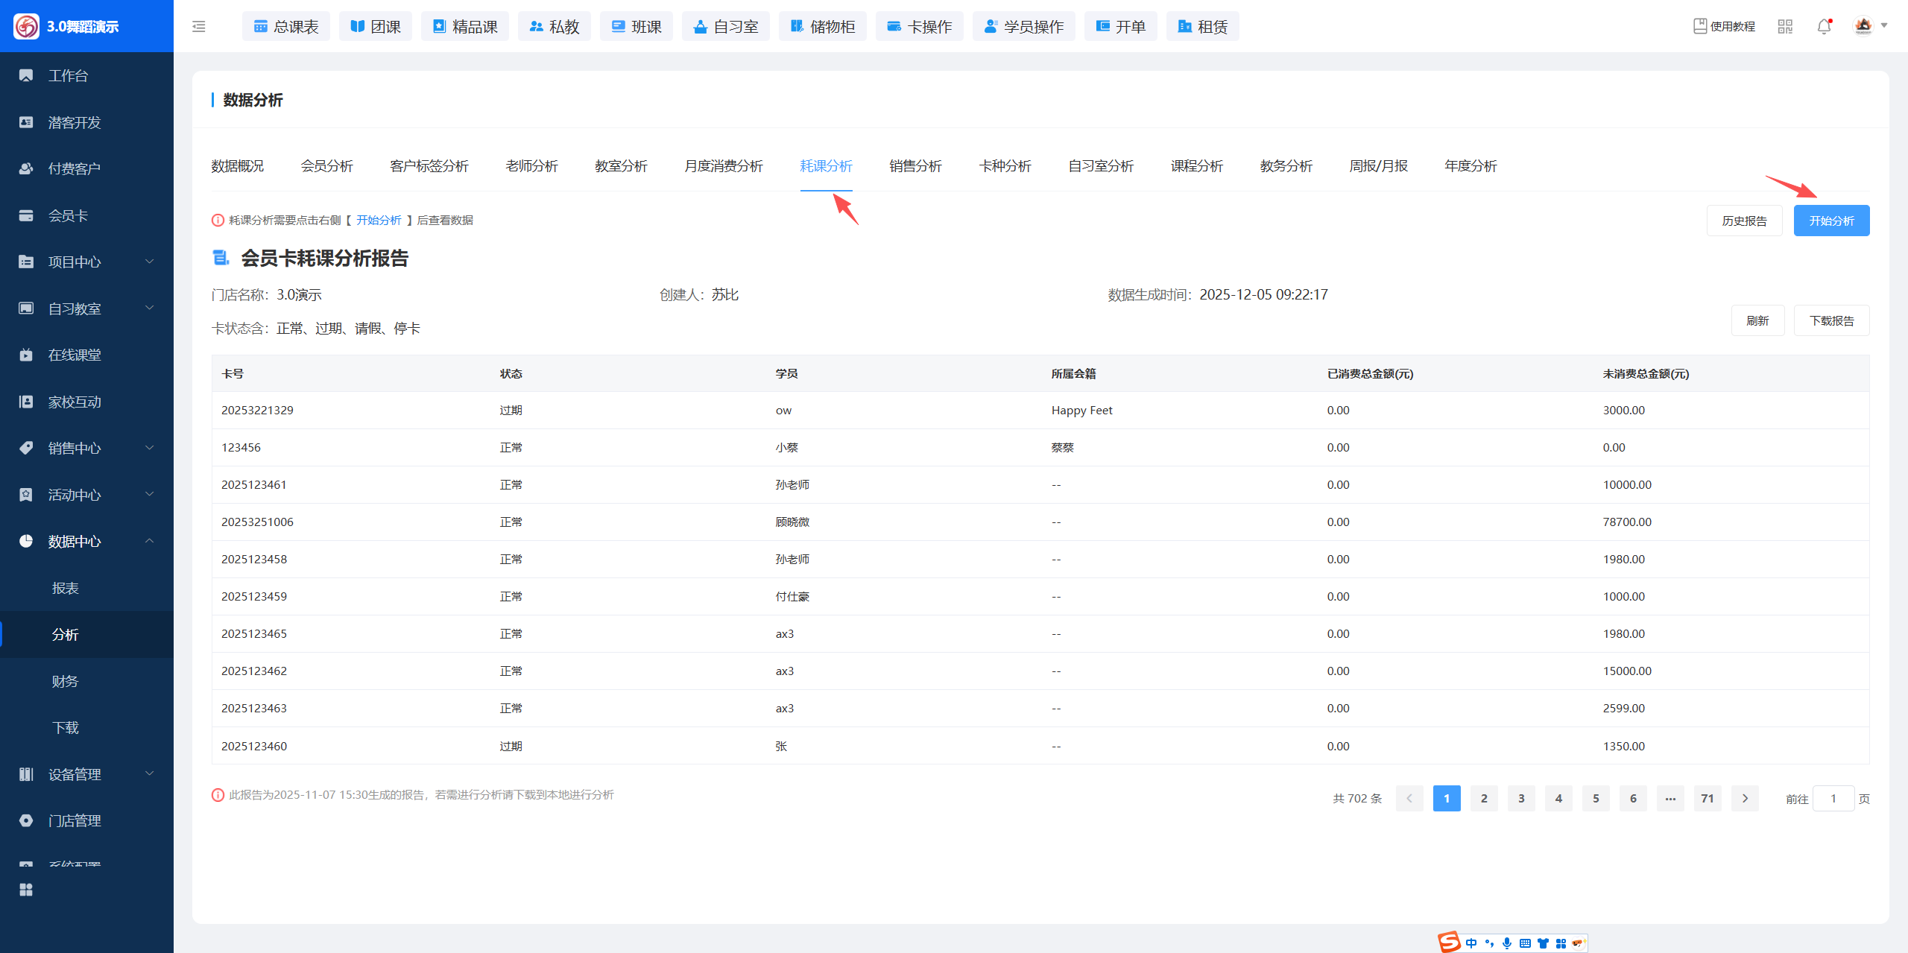Screen dimensions: 1908x953
Task: Click the 下载报告 button
Action: [1830, 320]
